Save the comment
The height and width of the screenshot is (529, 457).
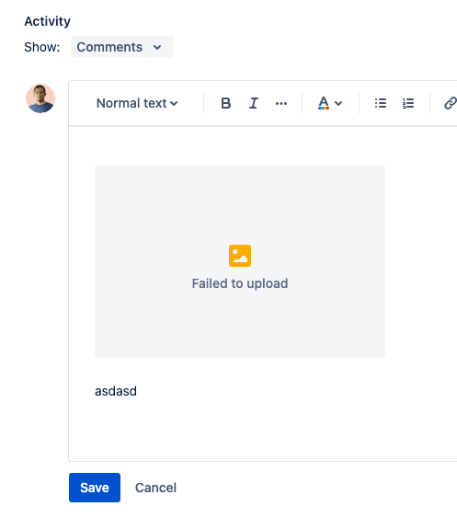[95, 488]
